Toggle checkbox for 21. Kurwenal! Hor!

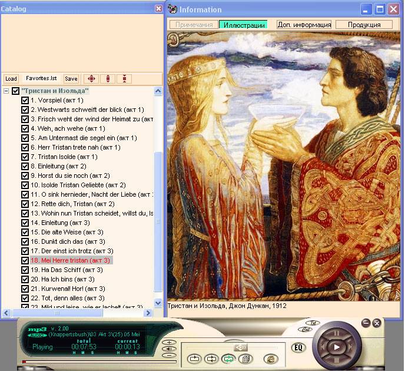coord(25,289)
